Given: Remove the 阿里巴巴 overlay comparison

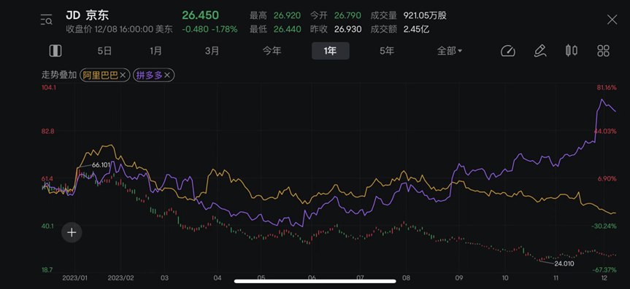Looking at the screenshot, I should click(123, 75).
